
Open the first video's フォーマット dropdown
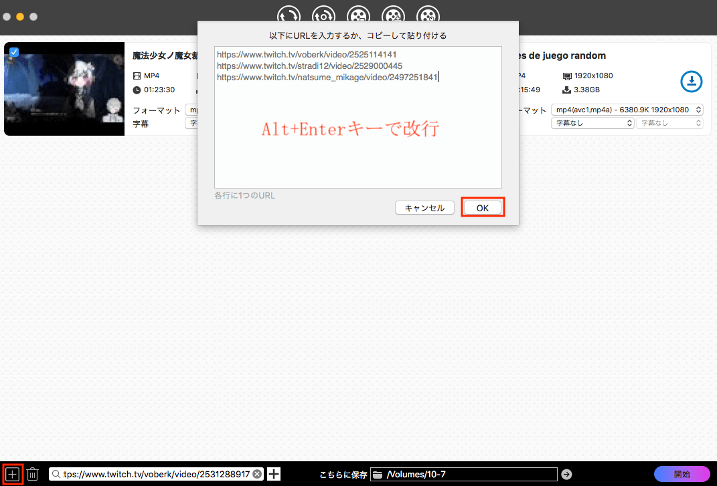[191, 110]
